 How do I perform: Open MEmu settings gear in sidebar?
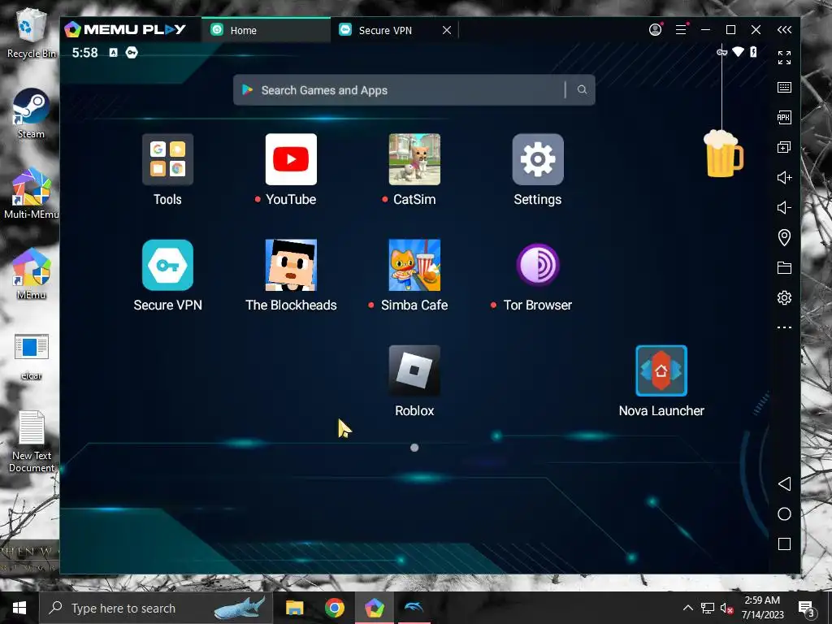784,297
